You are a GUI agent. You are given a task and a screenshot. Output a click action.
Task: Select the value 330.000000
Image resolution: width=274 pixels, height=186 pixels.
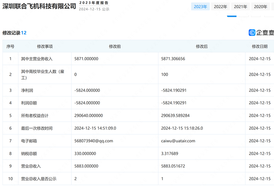pyautogui.click(x=85, y=154)
